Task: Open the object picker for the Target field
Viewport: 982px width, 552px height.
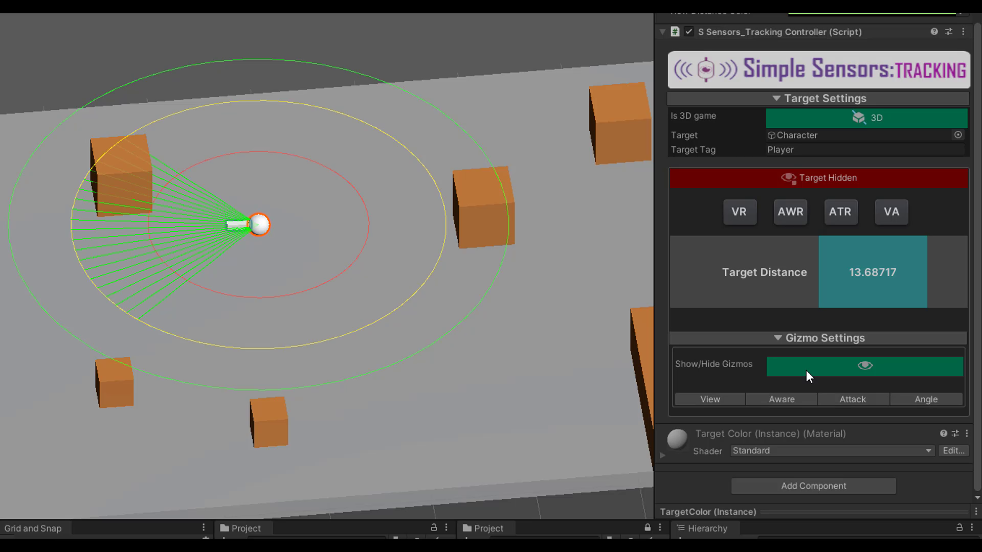Action: [x=958, y=135]
